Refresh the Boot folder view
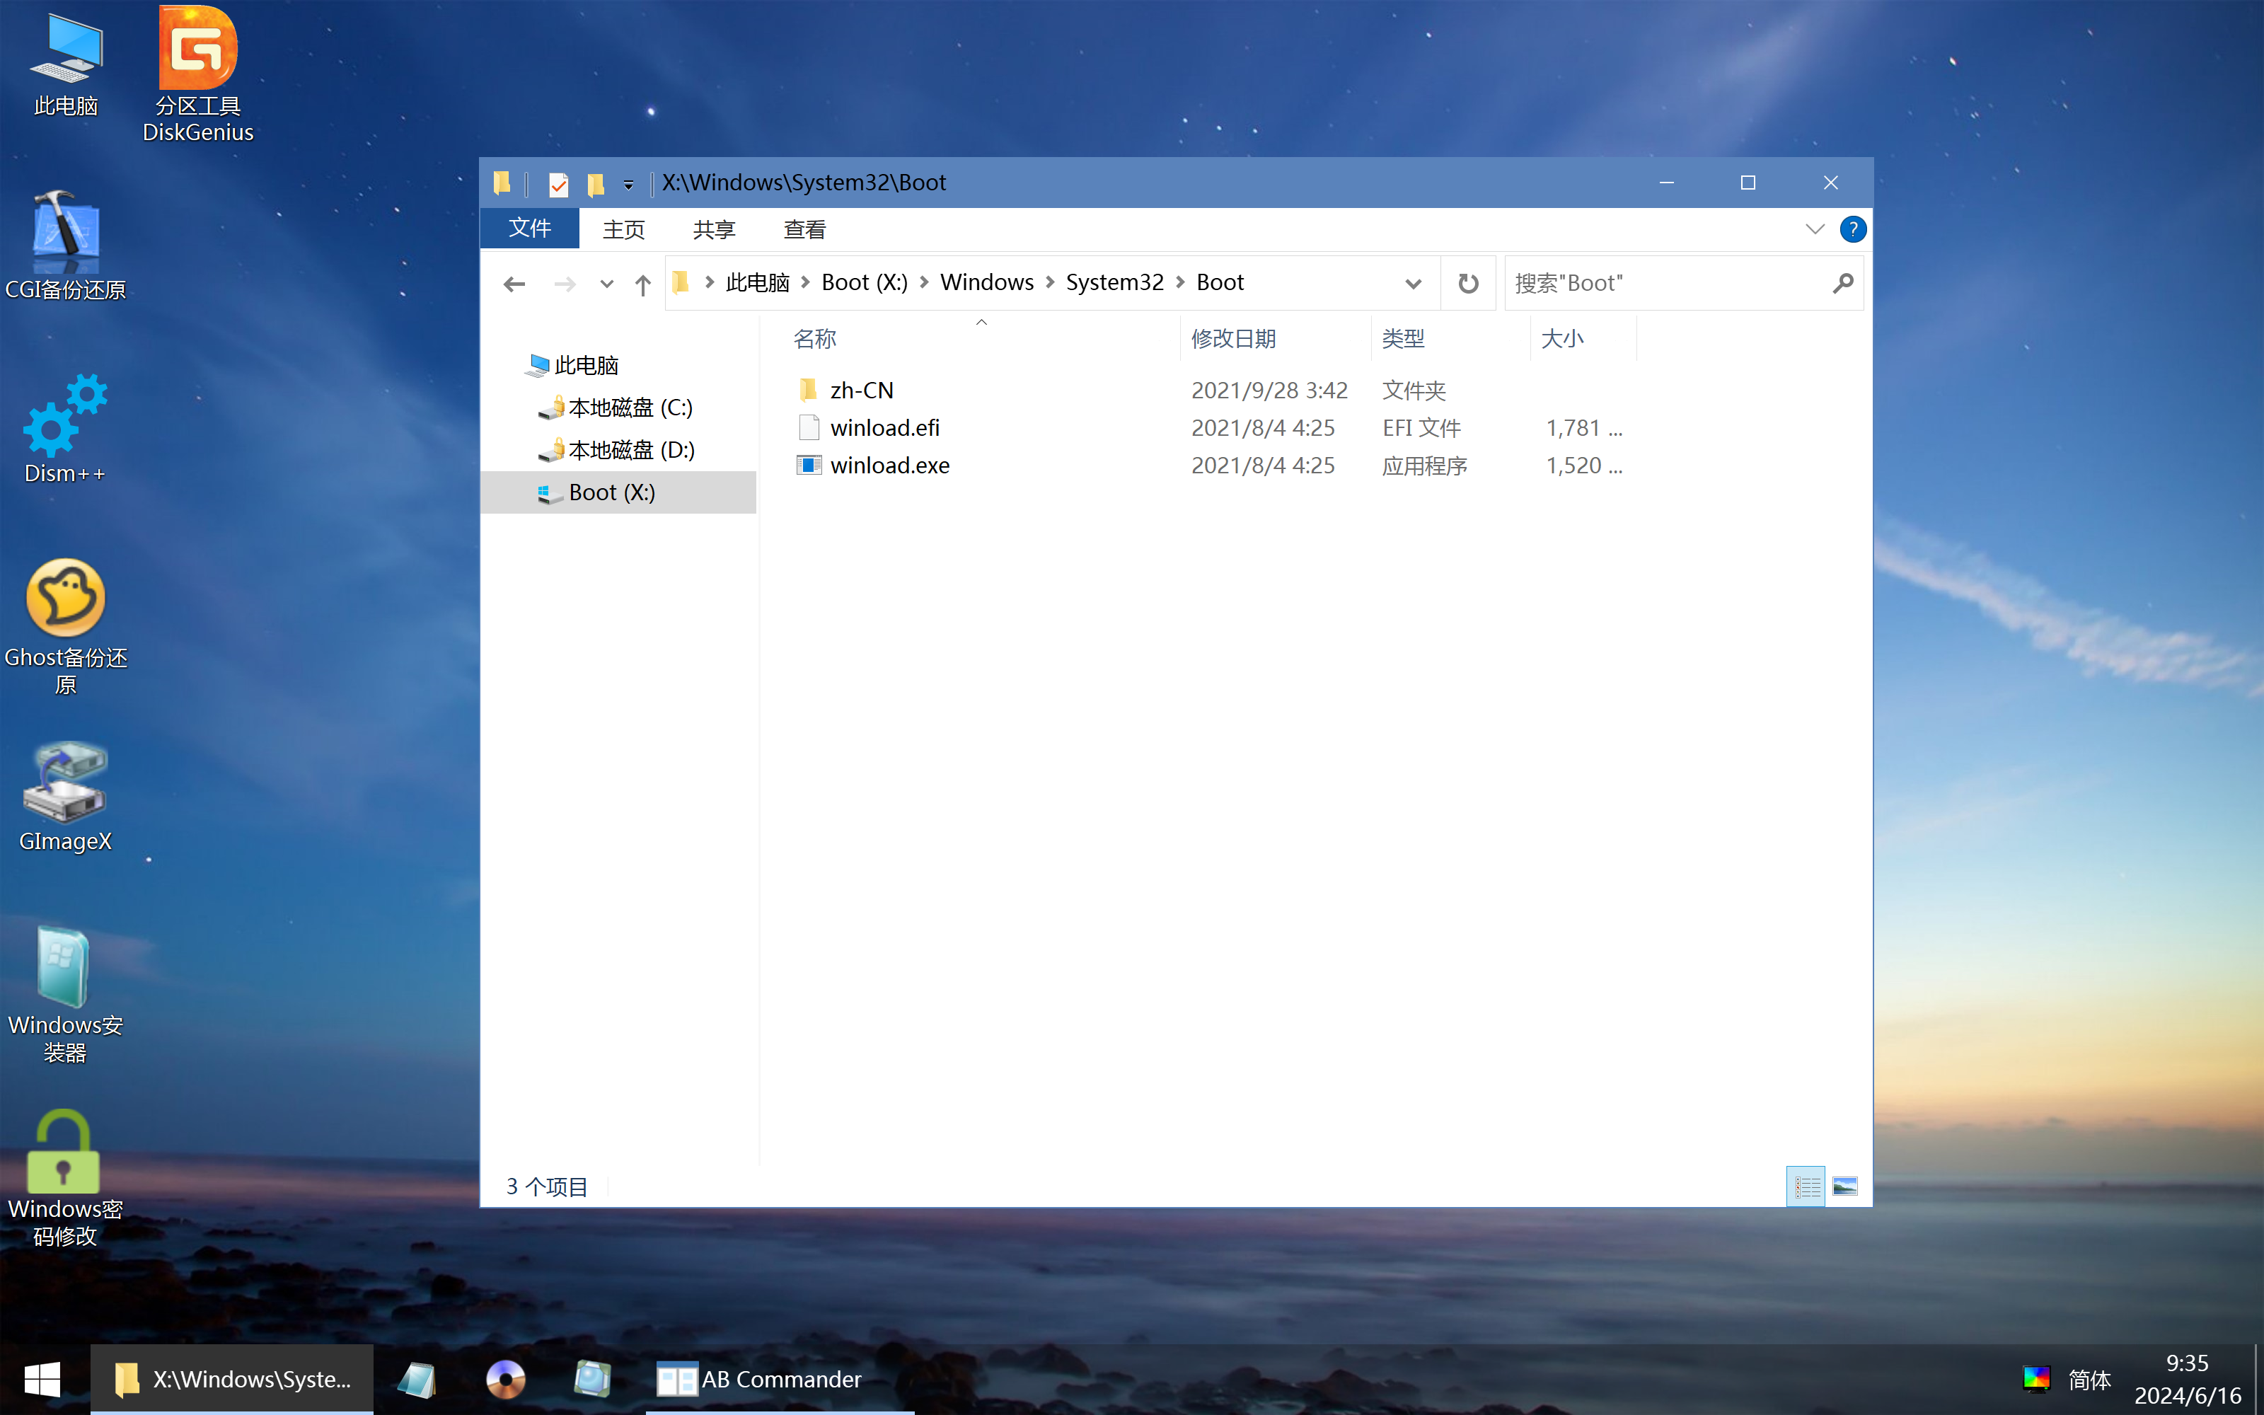This screenshot has width=2264, height=1415. click(x=1468, y=284)
